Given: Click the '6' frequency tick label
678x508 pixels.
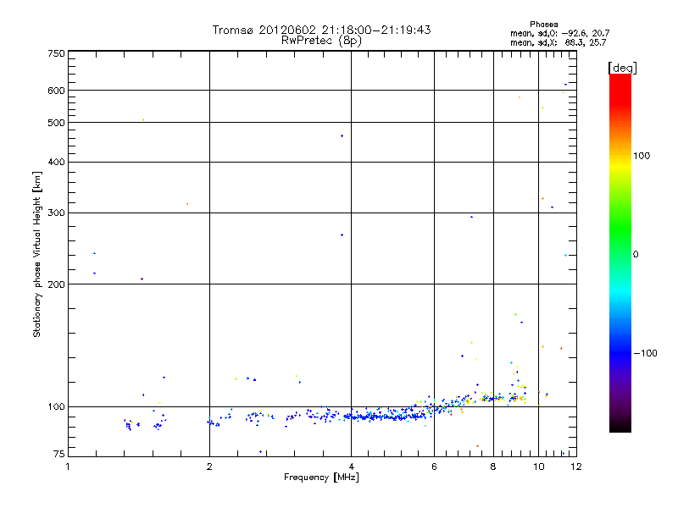Looking at the screenshot, I should pos(434,467).
